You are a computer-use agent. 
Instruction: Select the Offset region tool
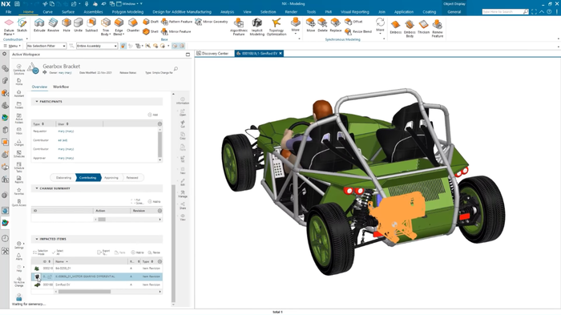(x=354, y=22)
